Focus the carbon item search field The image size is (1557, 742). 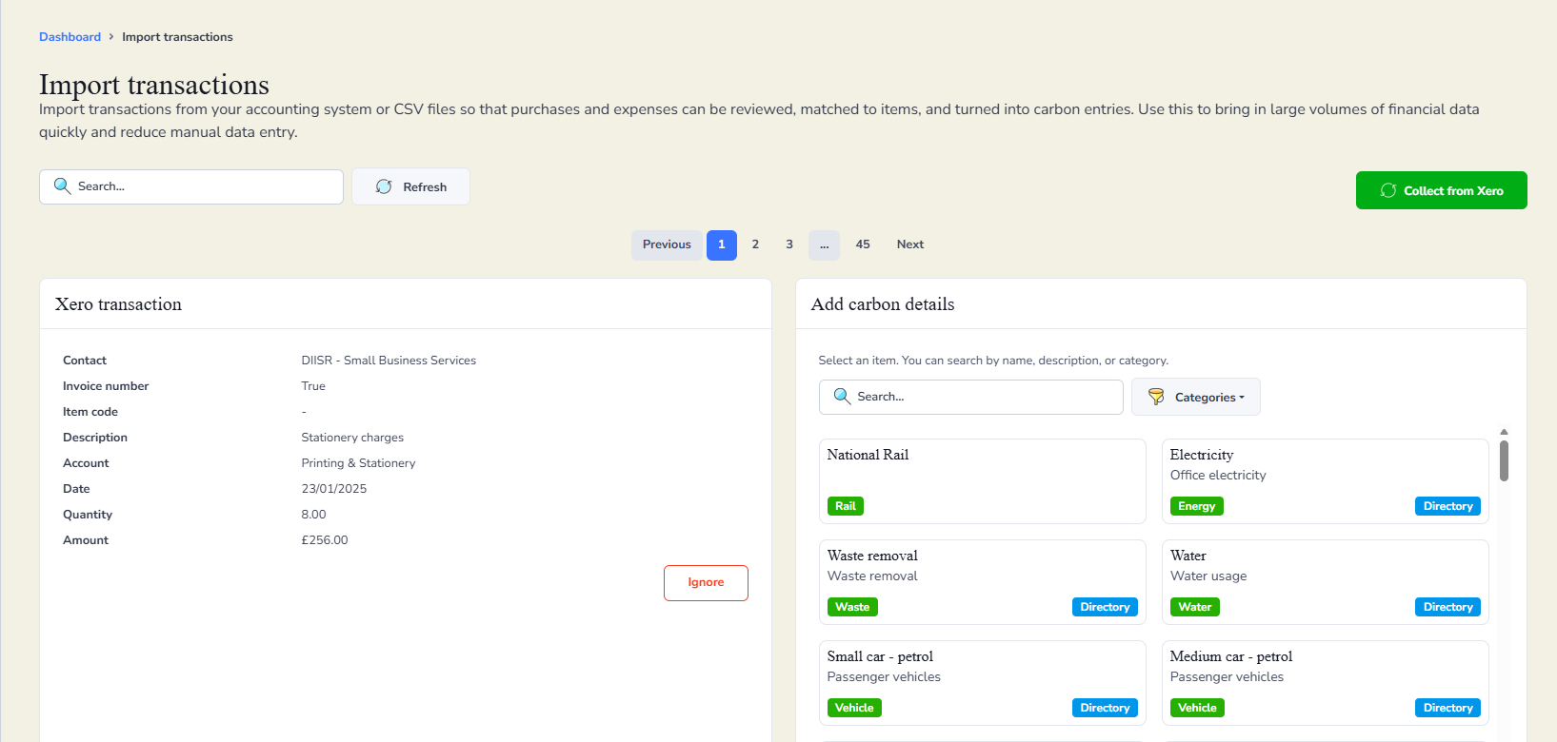click(970, 397)
